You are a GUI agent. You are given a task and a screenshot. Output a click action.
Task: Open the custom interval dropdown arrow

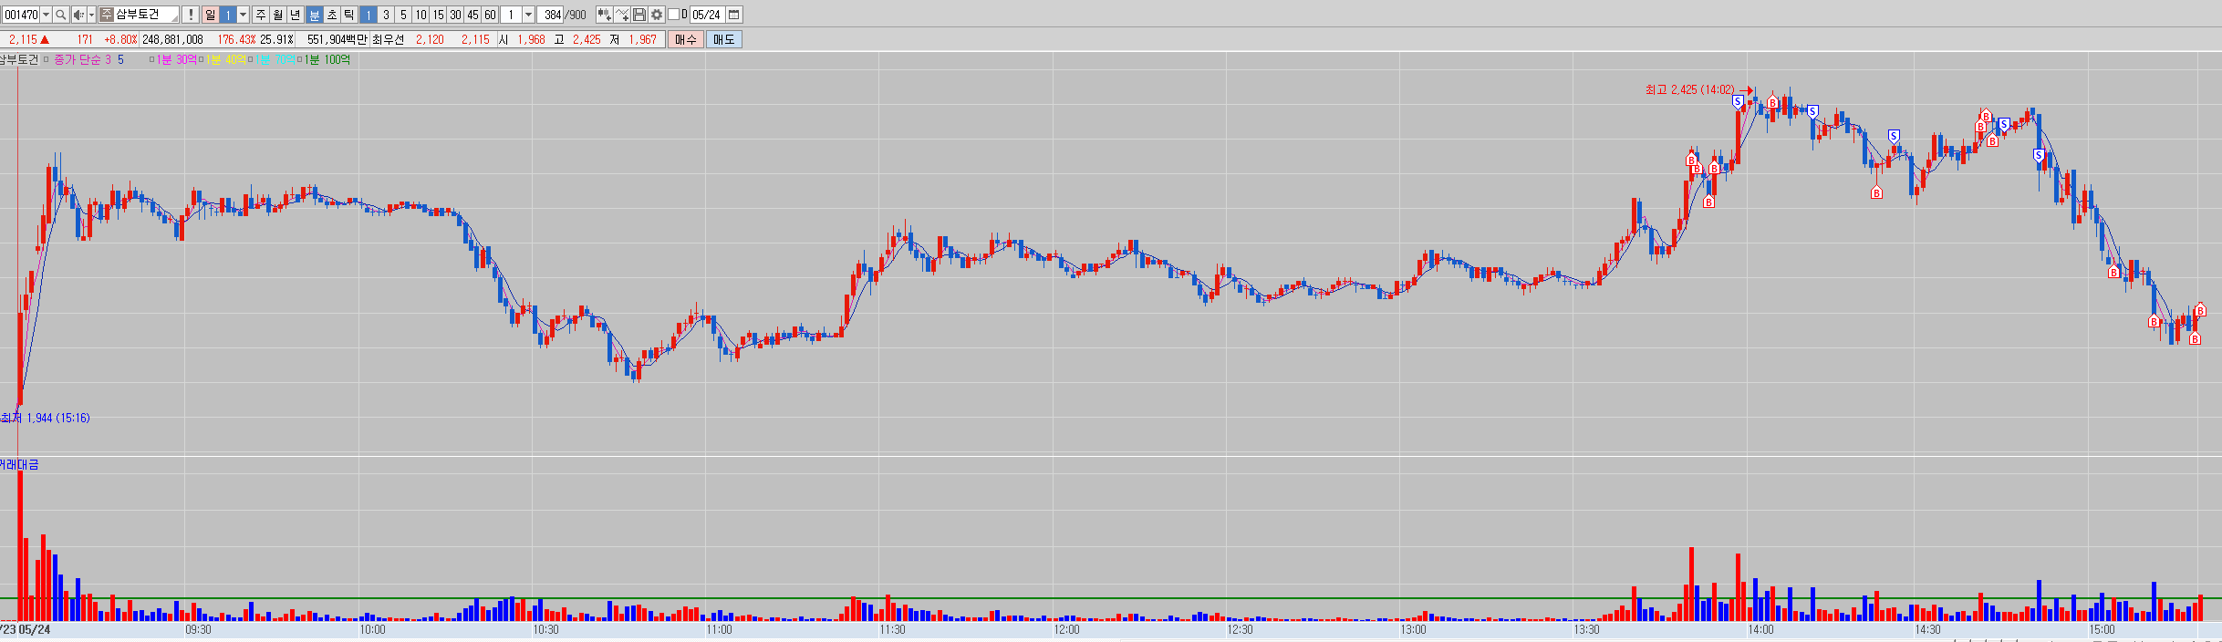click(528, 15)
